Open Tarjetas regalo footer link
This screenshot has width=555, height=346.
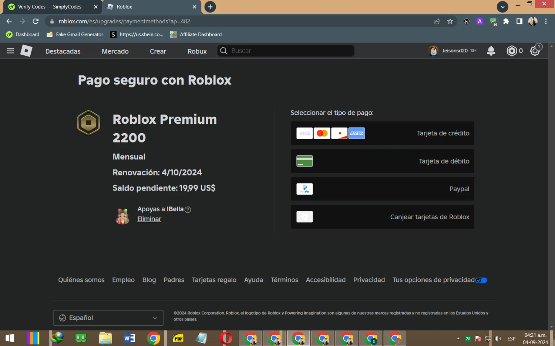tap(214, 280)
